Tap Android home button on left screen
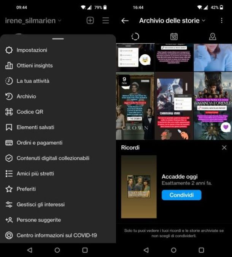Image resolution: width=232 pixels, height=257 pixels. coord(57,250)
